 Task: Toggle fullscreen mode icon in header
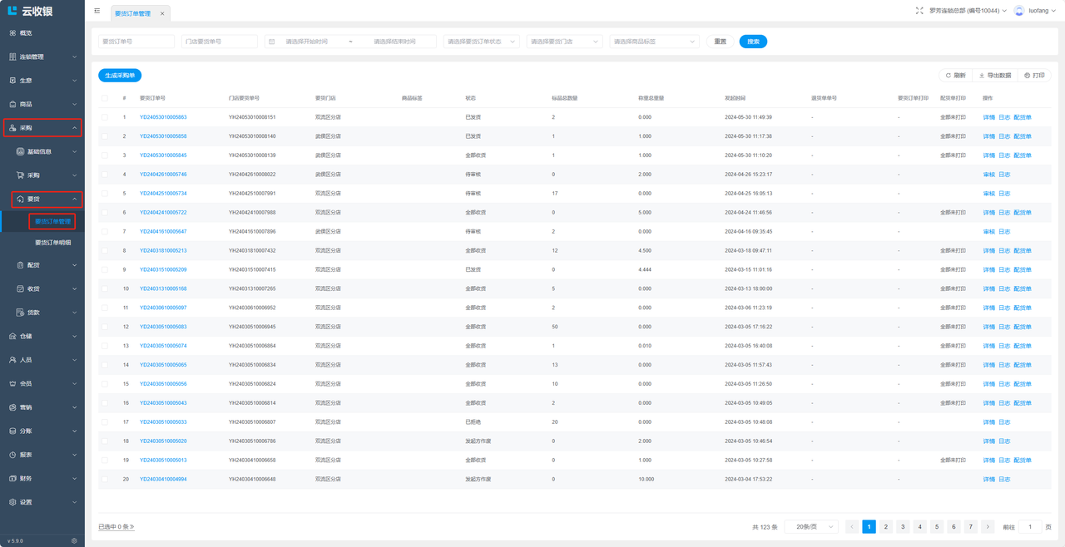click(x=919, y=11)
